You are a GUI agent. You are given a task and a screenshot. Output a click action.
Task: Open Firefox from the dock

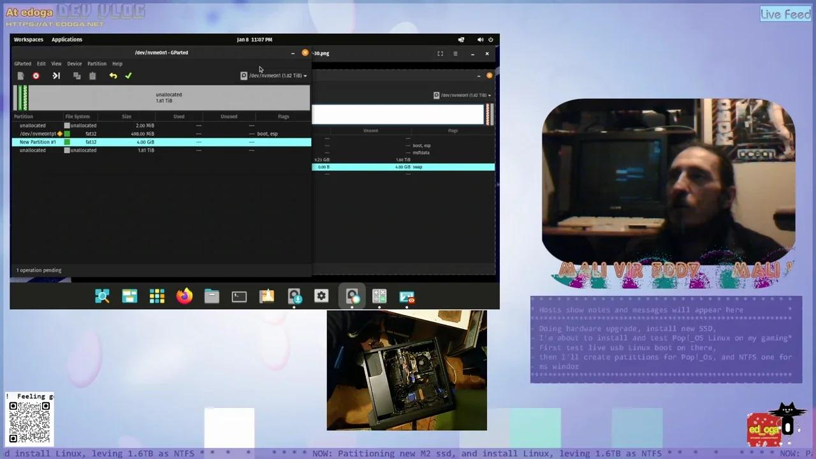(184, 295)
